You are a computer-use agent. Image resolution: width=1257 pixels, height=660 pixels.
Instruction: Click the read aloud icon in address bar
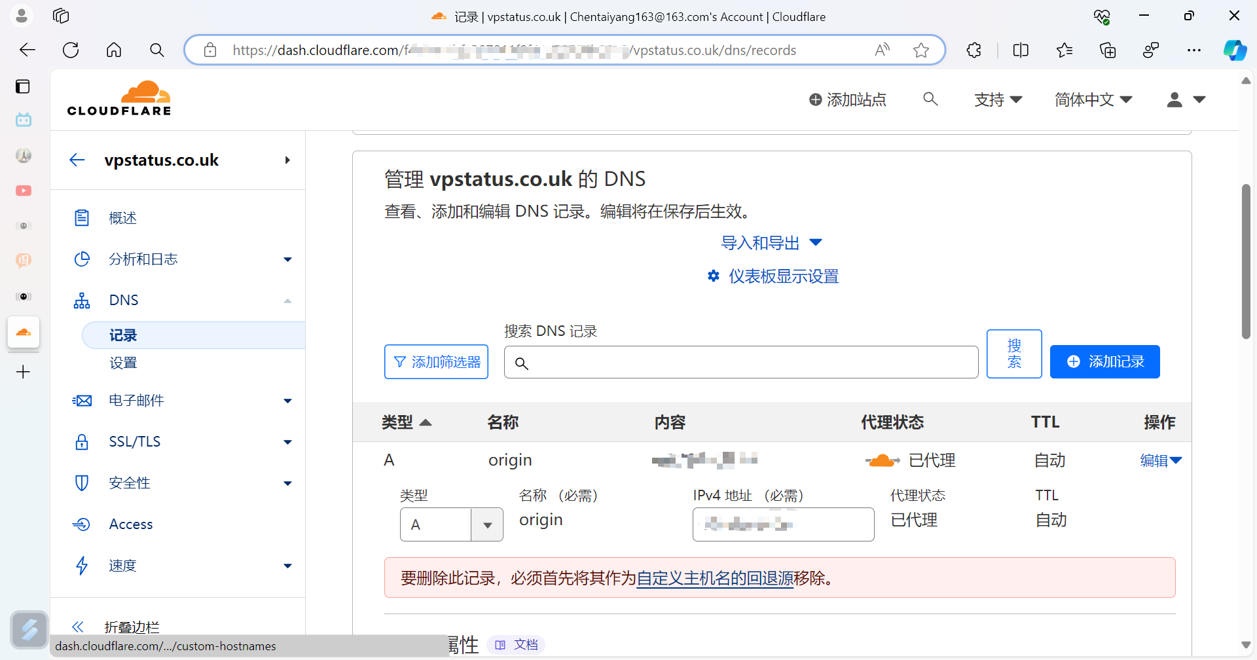click(x=882, y=50)
